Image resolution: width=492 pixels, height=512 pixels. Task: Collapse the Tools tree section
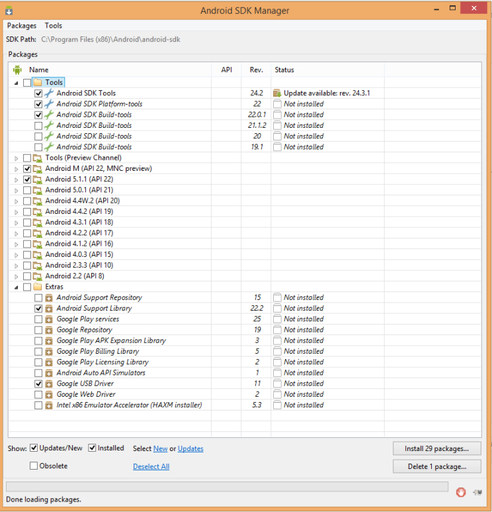[17, 83]
